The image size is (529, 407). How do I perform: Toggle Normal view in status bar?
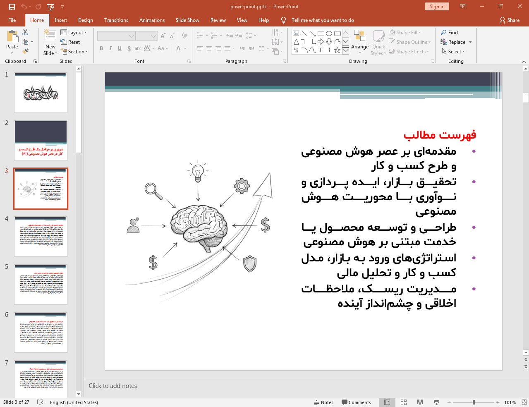click(x=387, y=402)
